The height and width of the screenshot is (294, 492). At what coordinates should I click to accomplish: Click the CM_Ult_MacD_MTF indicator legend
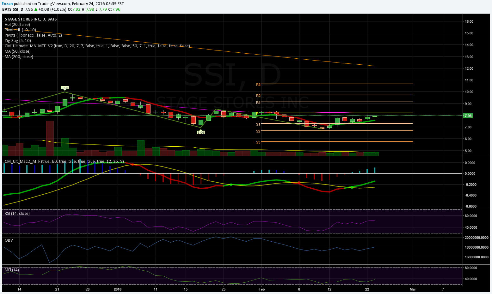pos(64,162)
